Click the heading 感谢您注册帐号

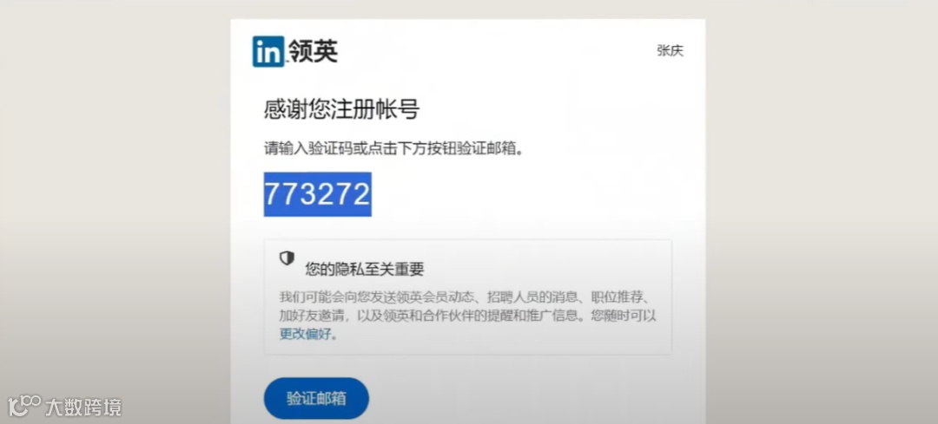pyautogui.click(x=341, y=110)
